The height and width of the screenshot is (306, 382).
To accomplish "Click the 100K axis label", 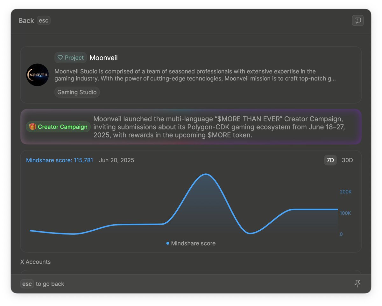I will pos(345,213).
